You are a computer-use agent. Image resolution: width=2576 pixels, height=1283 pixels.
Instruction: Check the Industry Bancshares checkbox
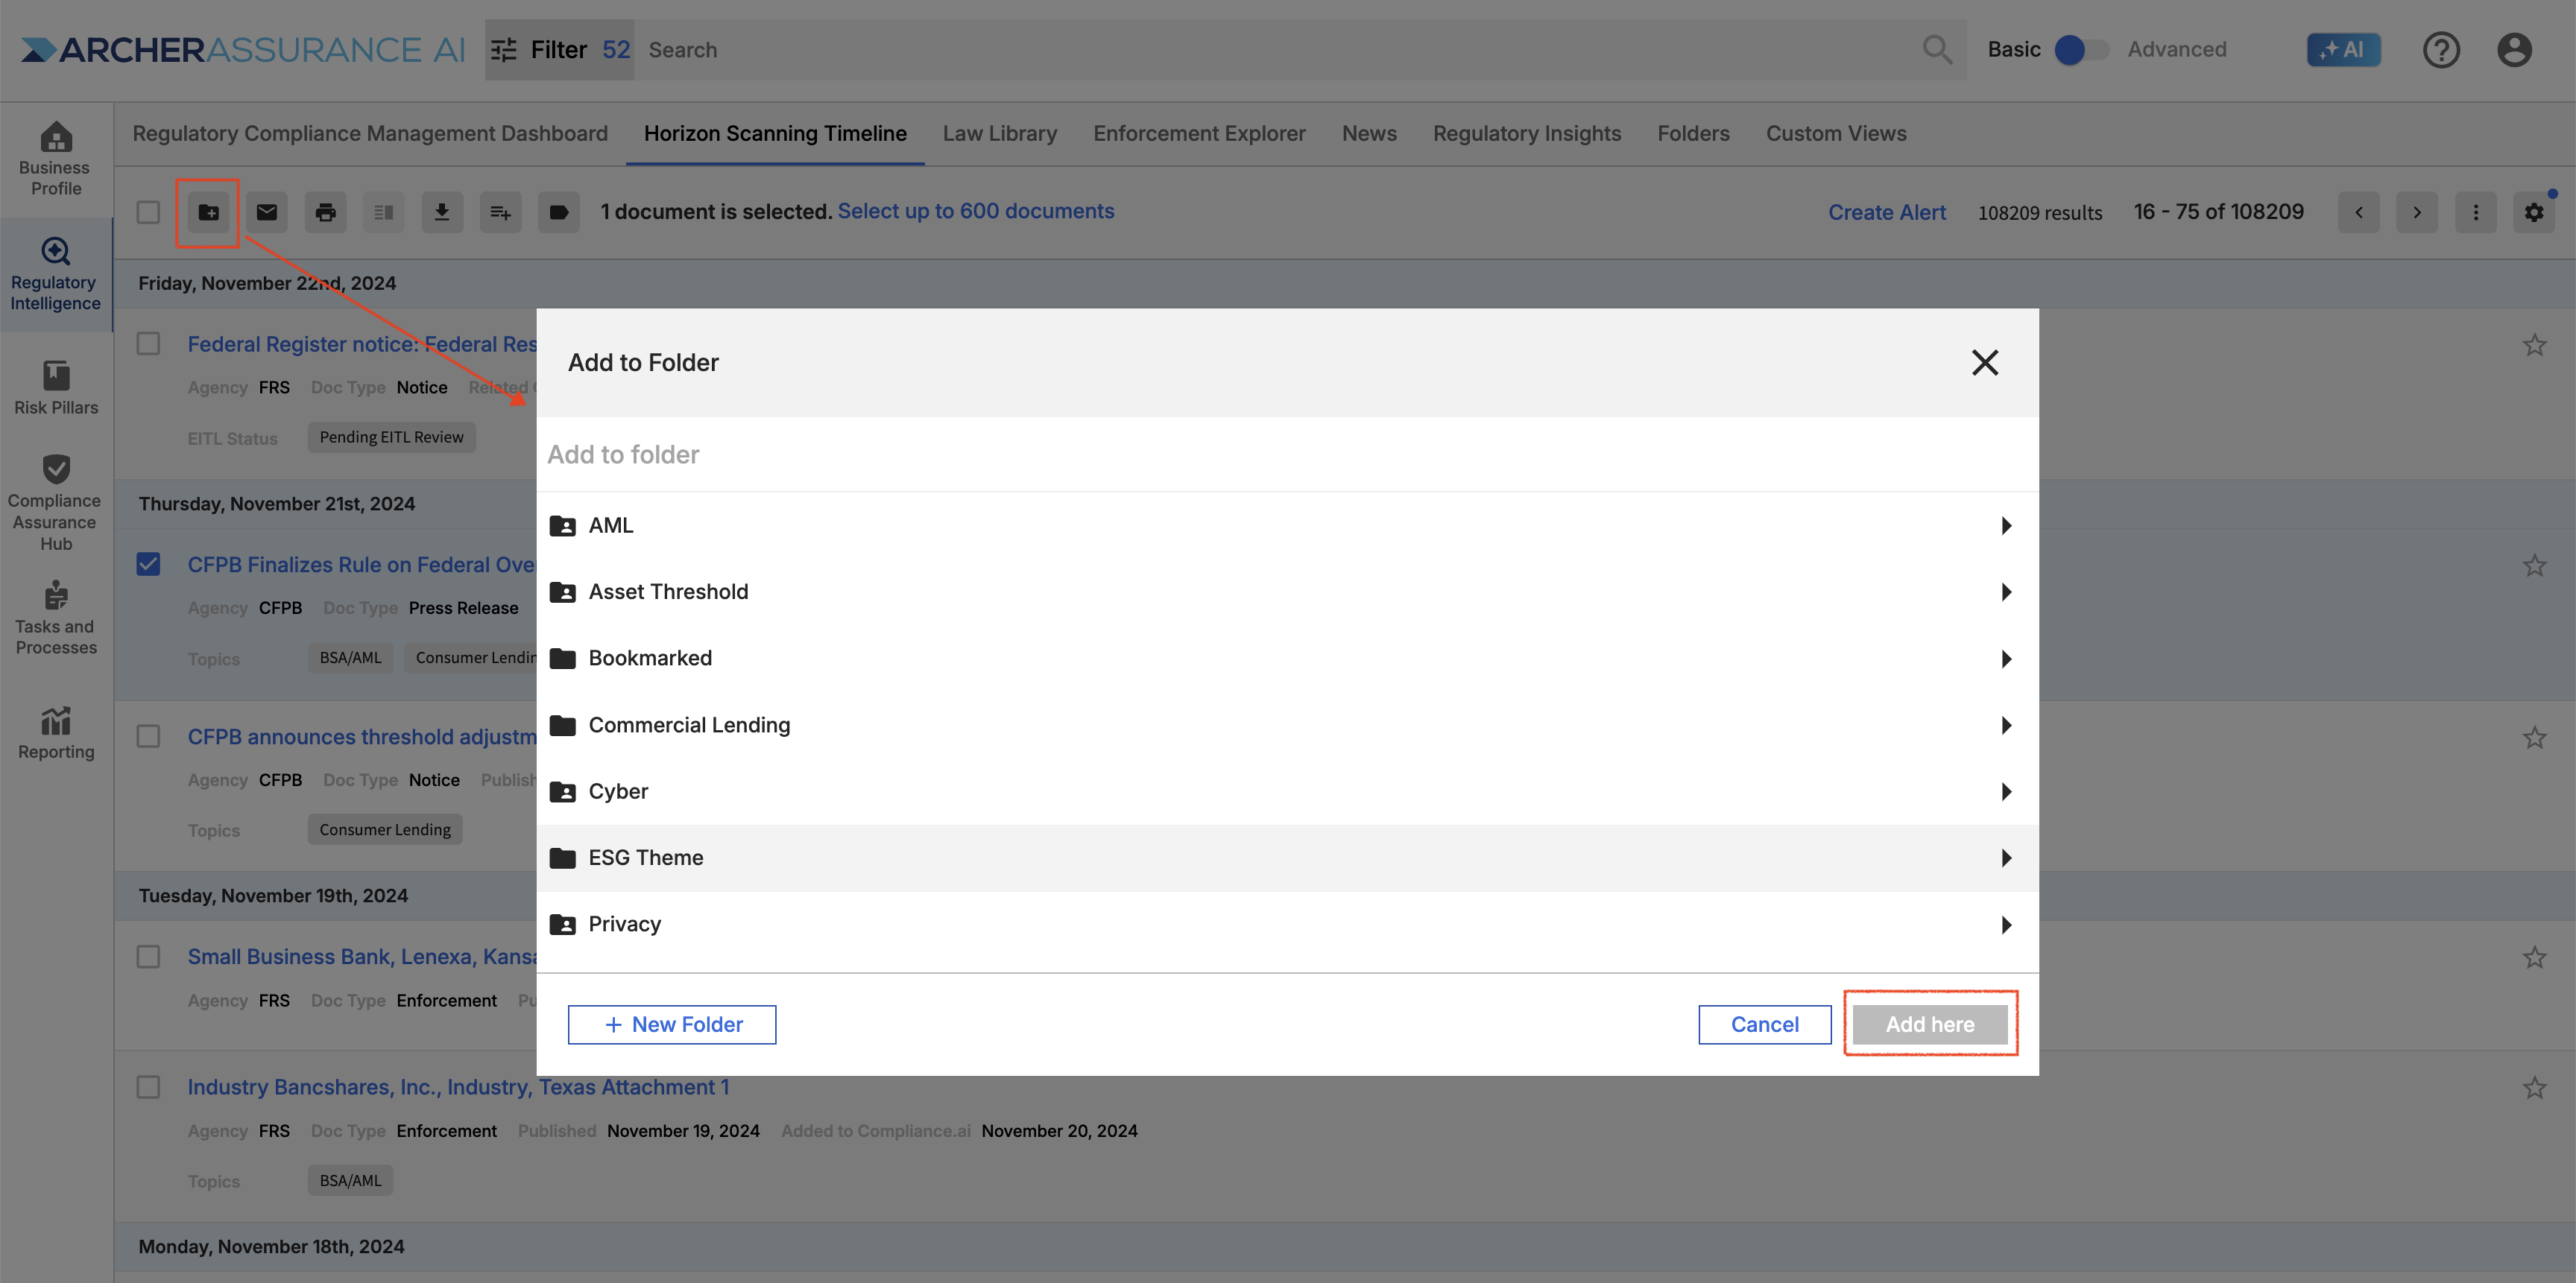point(148,1086)
